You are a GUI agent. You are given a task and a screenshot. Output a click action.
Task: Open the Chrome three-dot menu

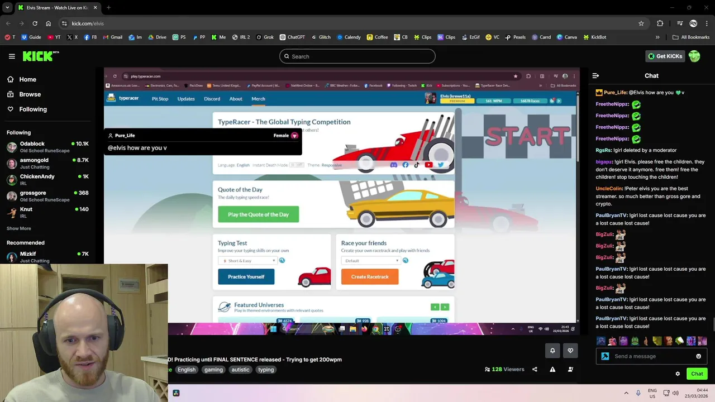(707, 23)
